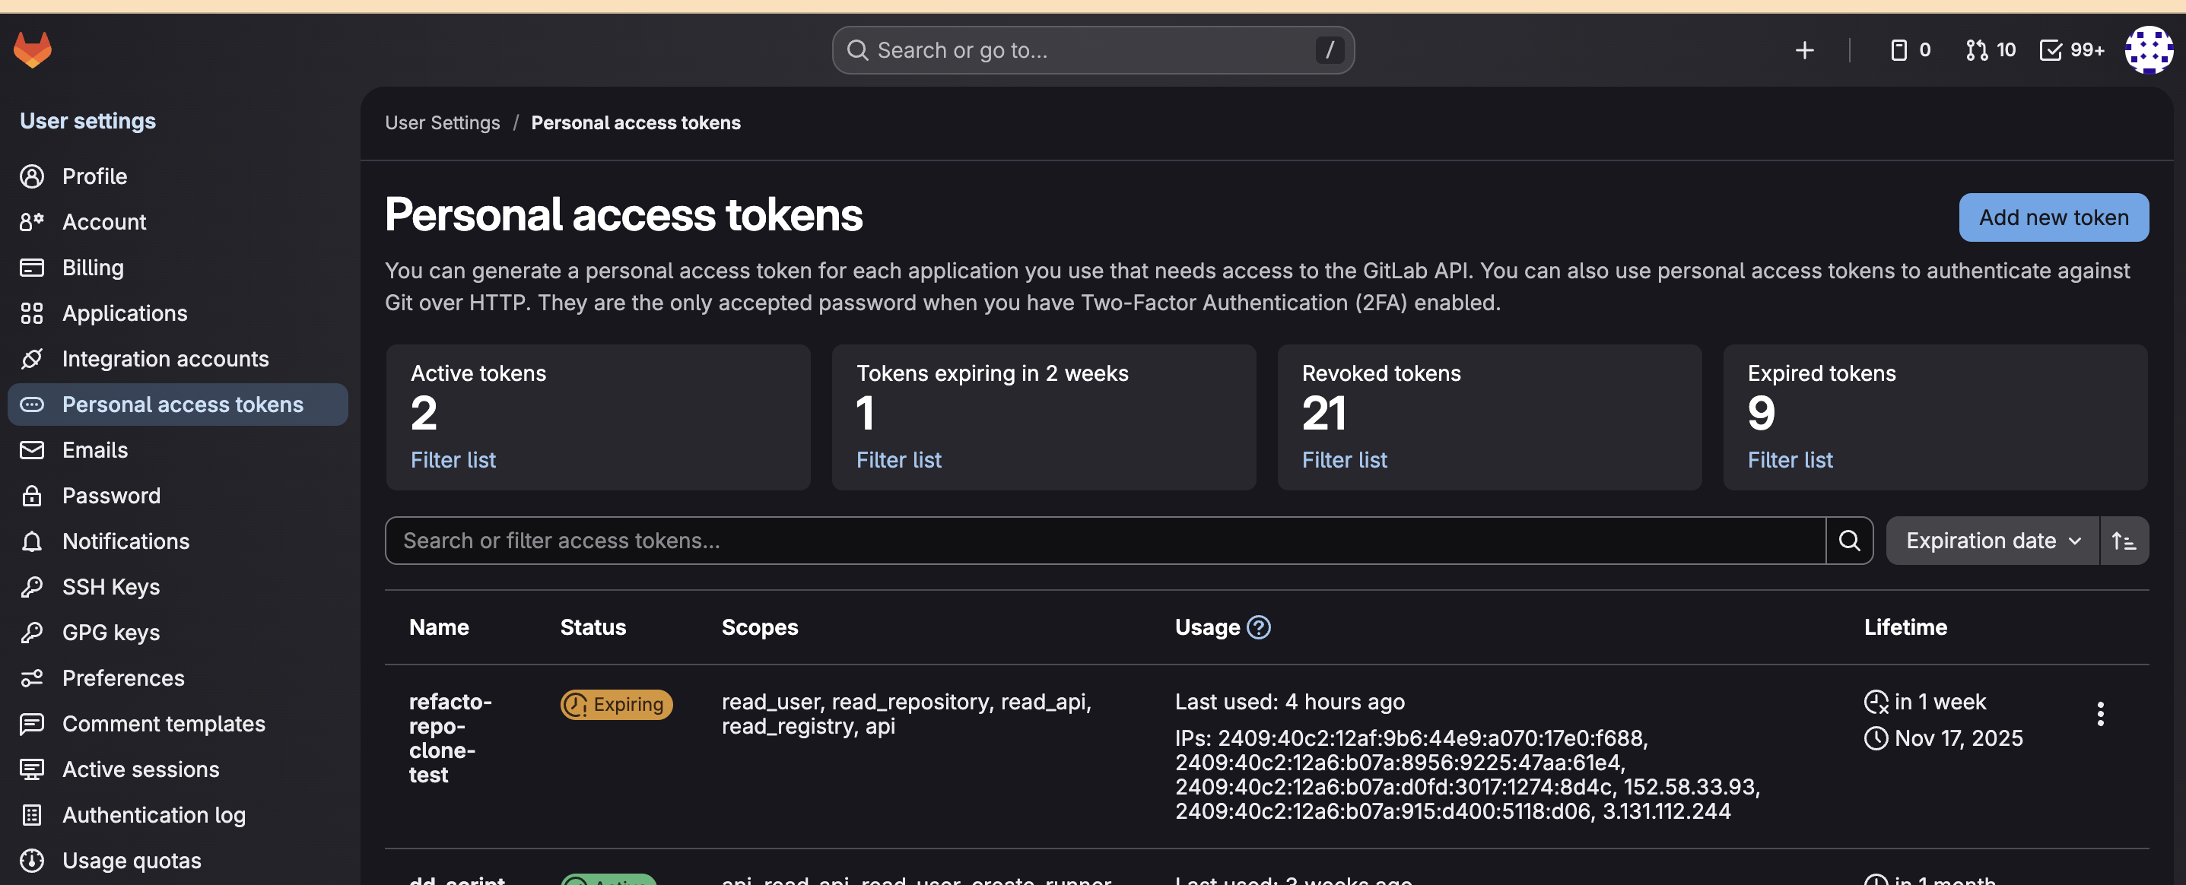This screenshot has width=2186, height=885.
Task: Select Integration accounts in sidebar
Action: click(x=164, y=359)
